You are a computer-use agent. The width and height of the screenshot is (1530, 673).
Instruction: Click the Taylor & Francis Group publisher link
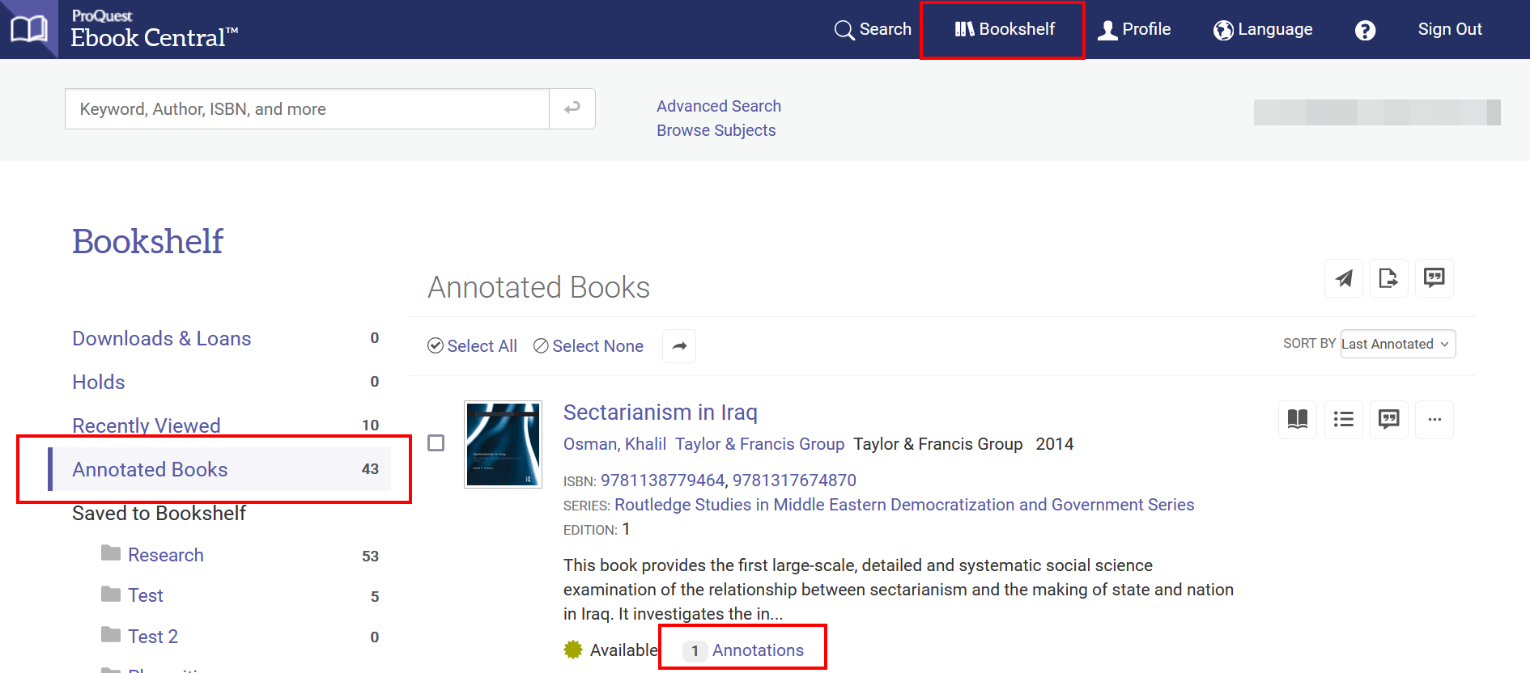click(759, 444)
